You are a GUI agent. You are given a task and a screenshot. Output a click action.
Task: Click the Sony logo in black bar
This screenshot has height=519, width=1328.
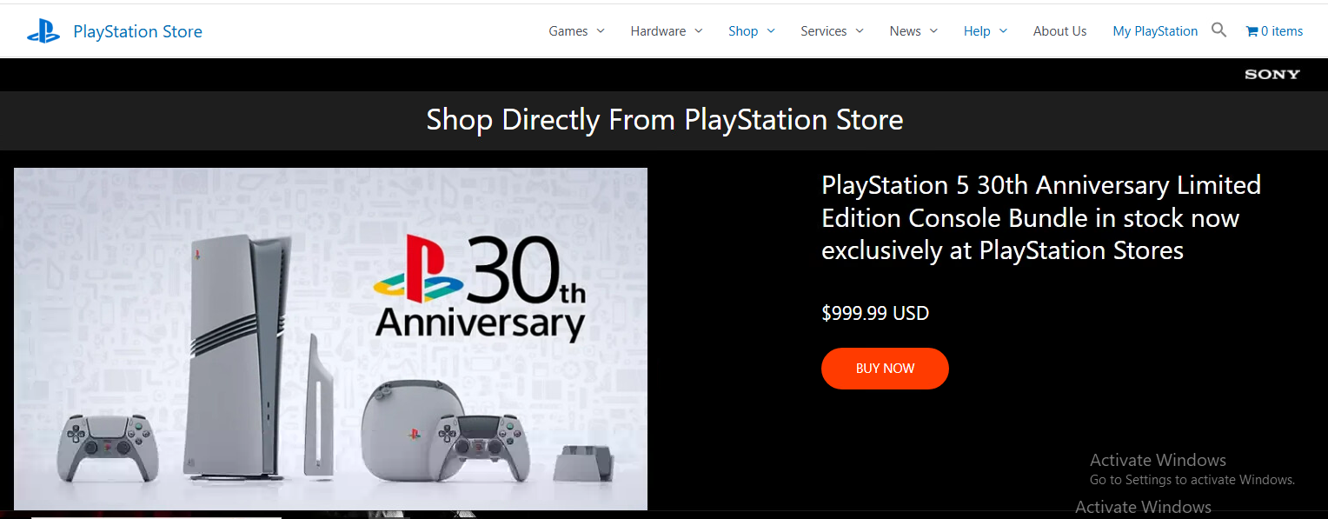tap(1272, 75)
